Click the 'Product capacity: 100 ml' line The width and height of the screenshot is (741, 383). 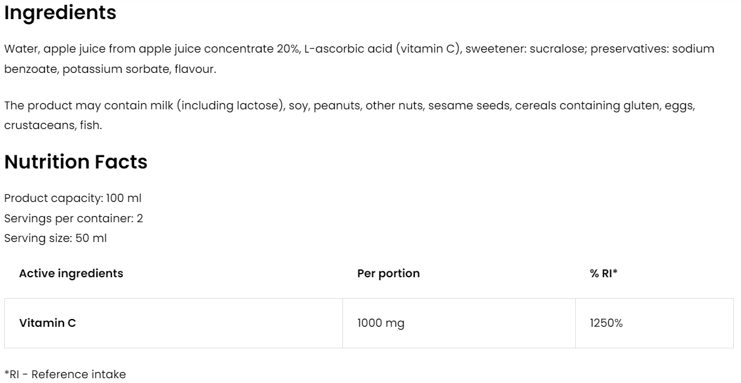pos(73,198)
